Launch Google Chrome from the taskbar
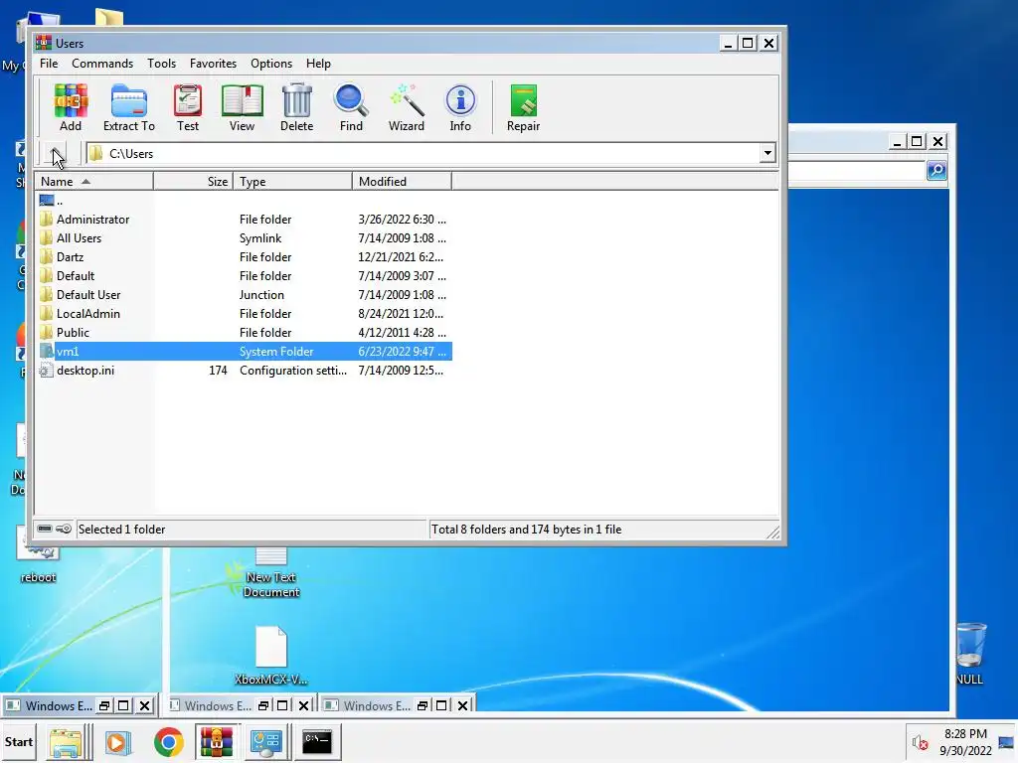This screenshot has height=763, width=1018. pos(169,742)
